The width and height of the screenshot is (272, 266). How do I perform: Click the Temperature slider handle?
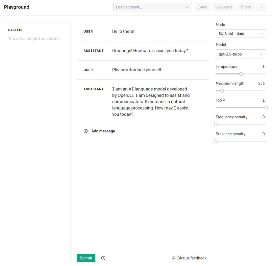coord(241,74)
